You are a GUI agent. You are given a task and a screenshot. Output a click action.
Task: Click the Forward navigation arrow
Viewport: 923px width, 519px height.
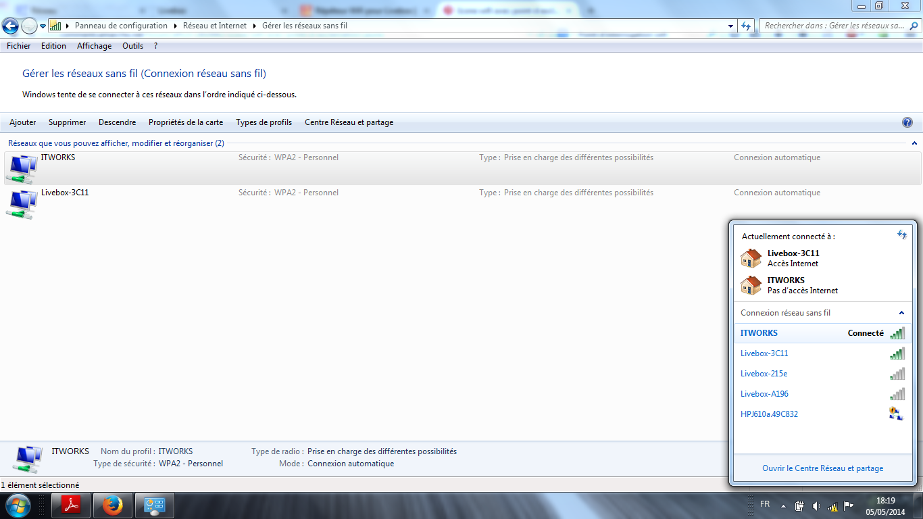[x=29, y=26]
